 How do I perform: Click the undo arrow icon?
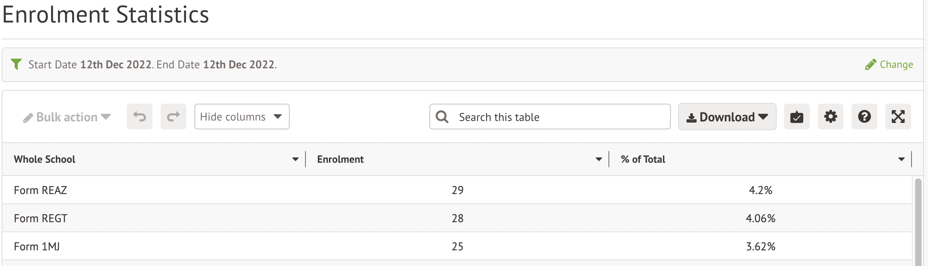coord(140,117)
